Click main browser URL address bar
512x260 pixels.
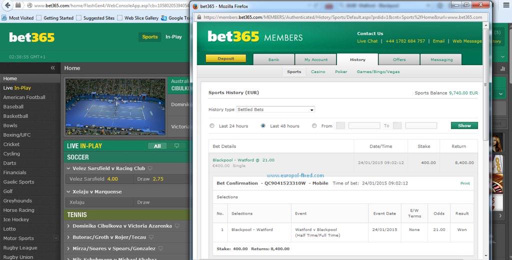tap(111, 5)
